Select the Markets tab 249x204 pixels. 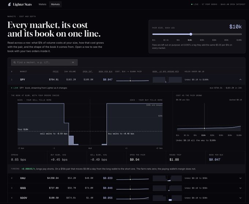point(55,4)
